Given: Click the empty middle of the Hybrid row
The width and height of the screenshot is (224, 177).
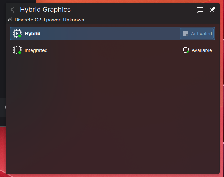Looking at the screenshot, I should coord(110,33).
